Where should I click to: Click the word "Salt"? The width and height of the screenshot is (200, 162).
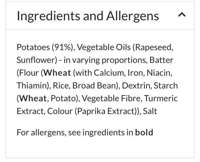point(150,111)
